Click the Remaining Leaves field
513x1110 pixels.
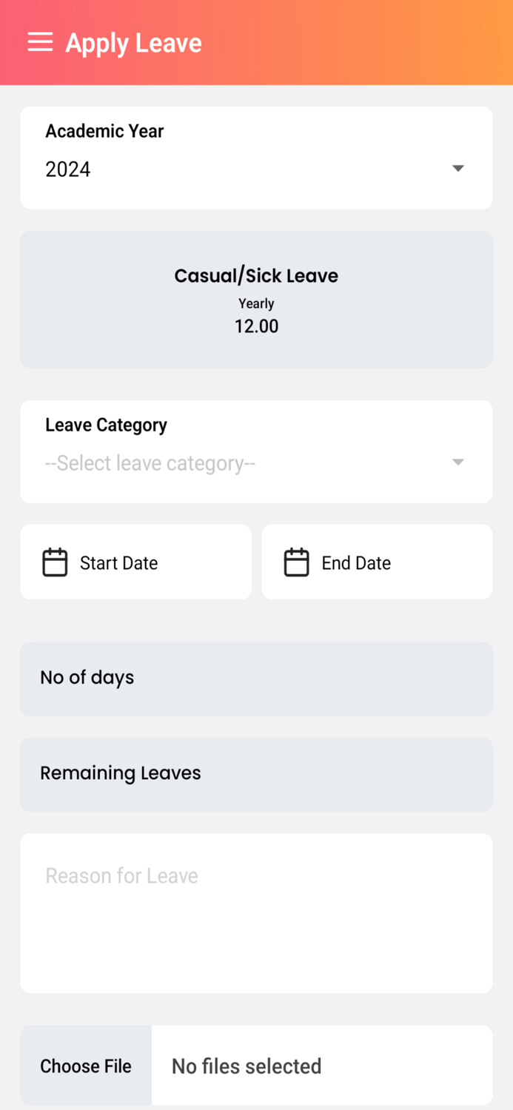[256, 773]
